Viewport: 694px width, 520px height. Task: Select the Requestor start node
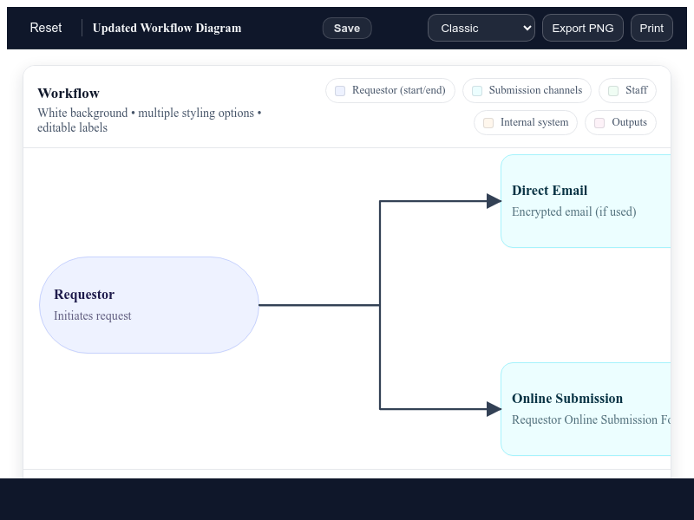tap(149, 305)
